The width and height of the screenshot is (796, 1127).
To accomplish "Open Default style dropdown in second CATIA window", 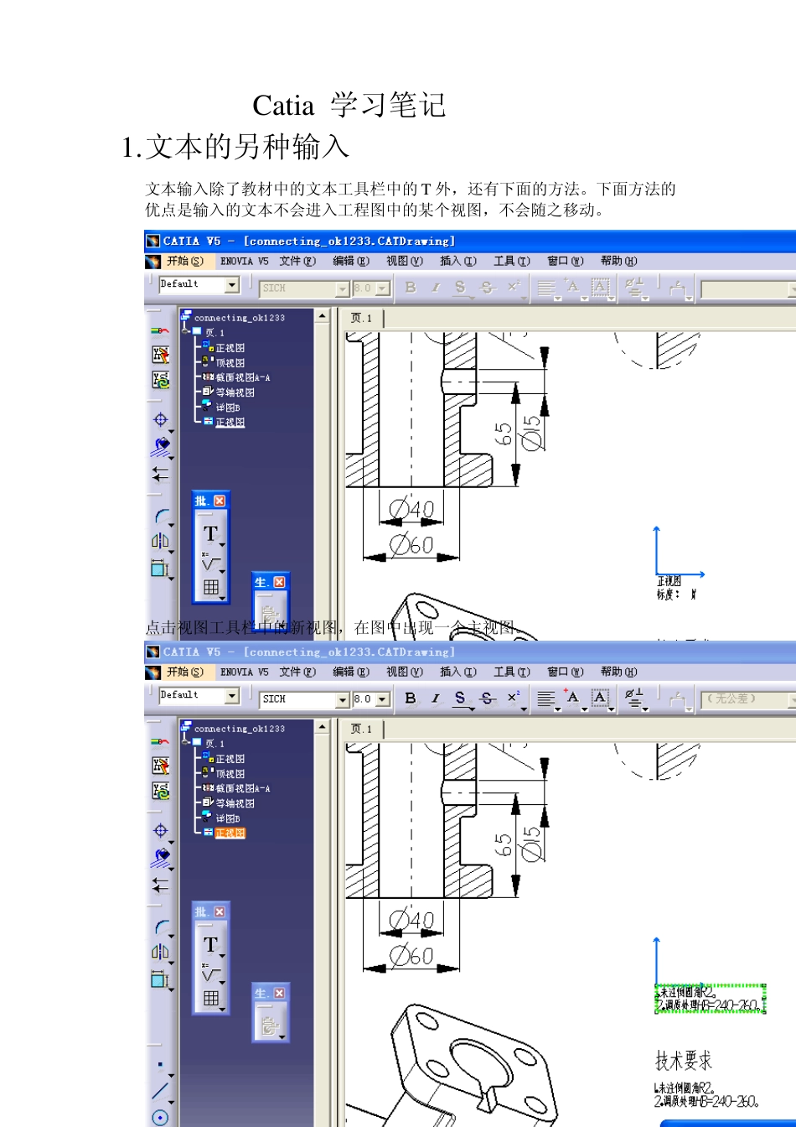I will (232, 696).
